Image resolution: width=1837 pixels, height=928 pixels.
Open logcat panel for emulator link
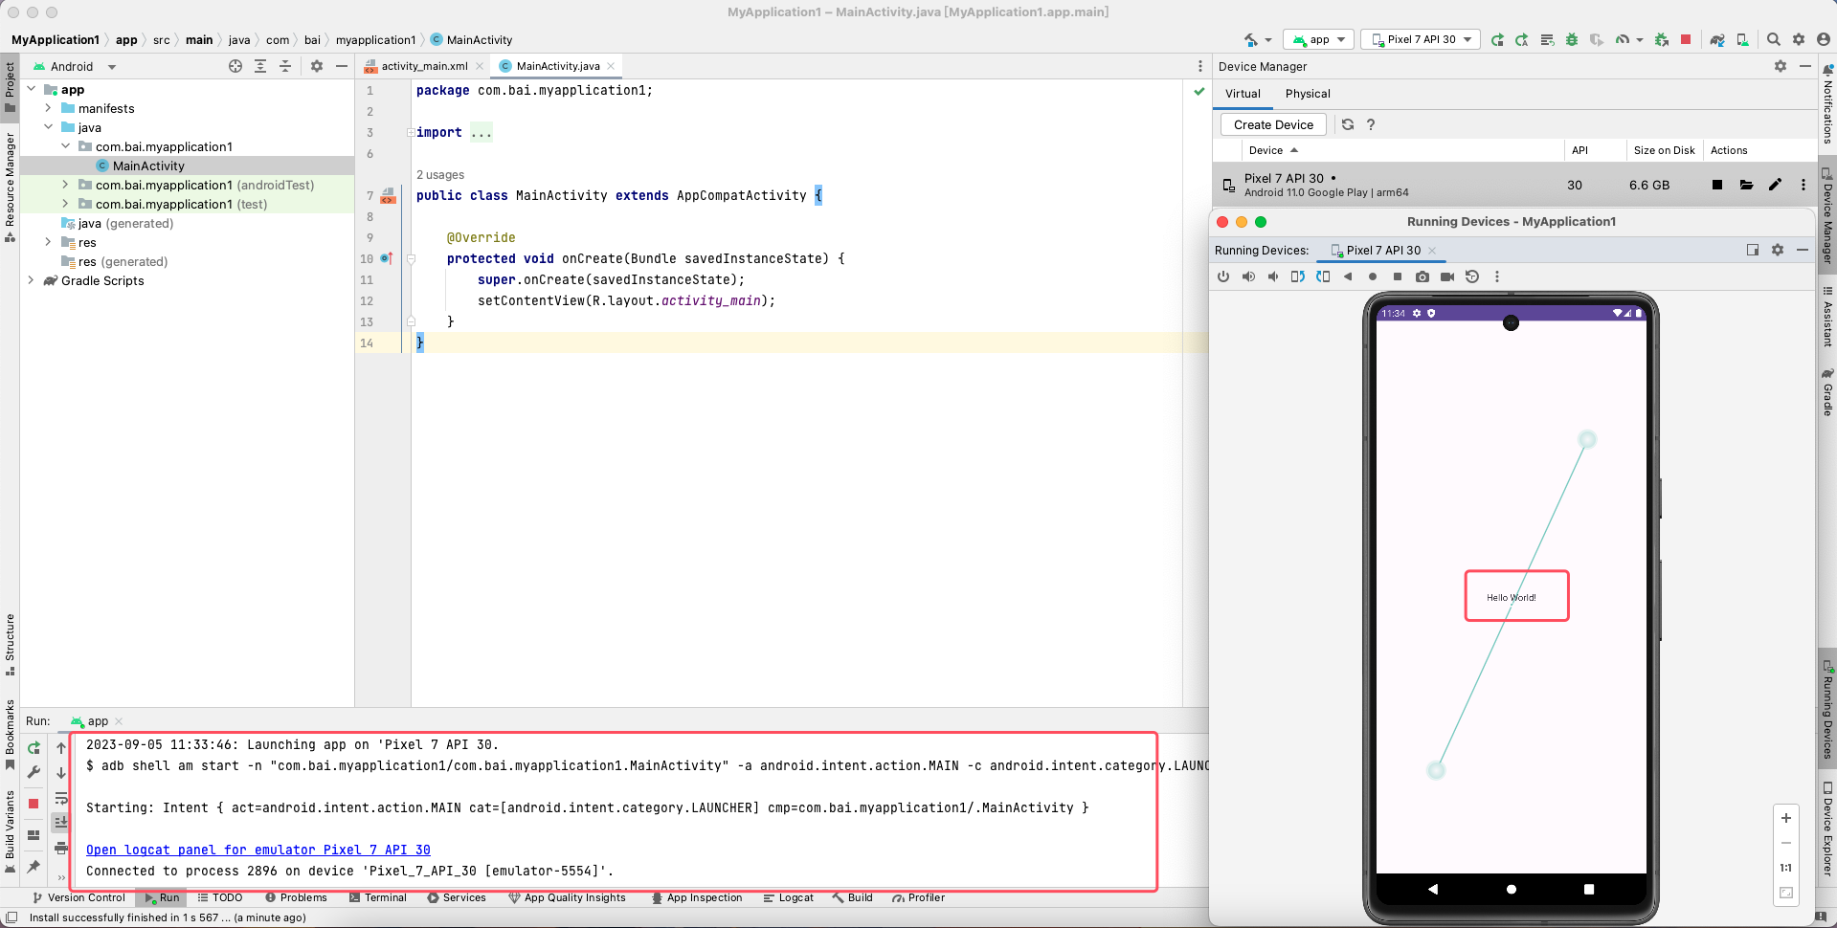coord(258,850)
